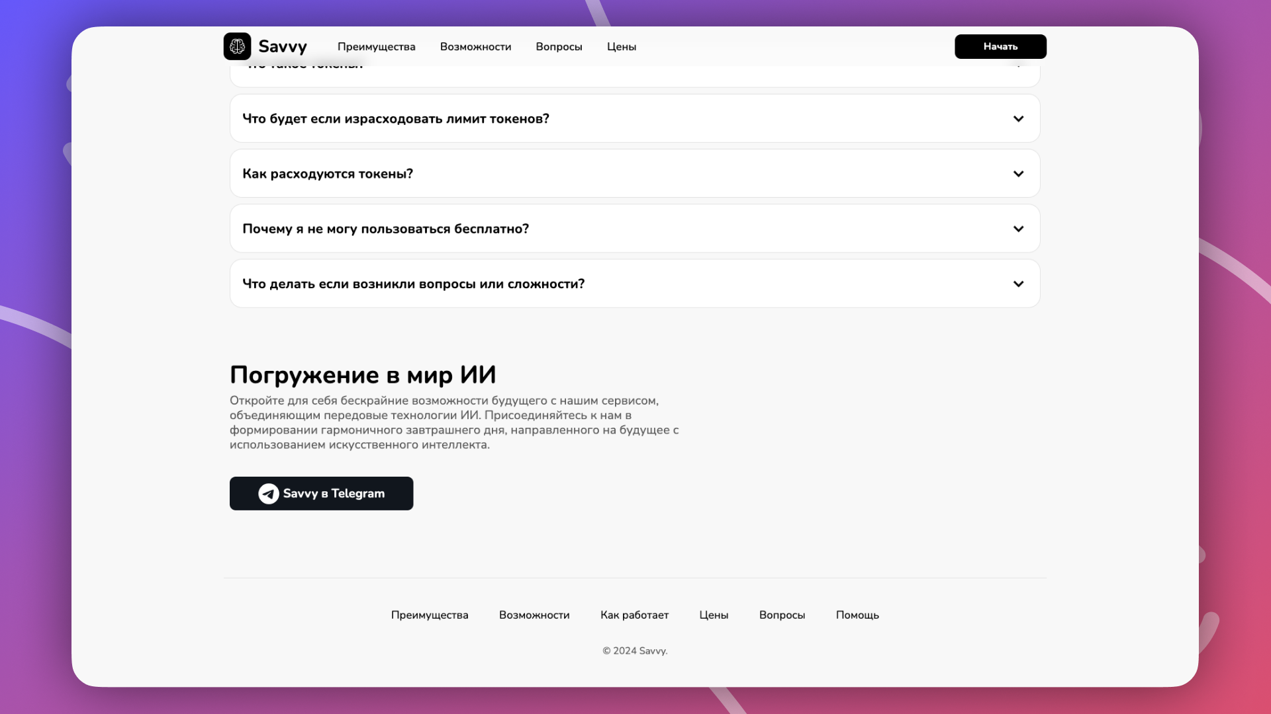The height and width of the screenshot is (714, 1271).
Task: Click the Telegram paper plane icon
Action: (x=268, y=493)
